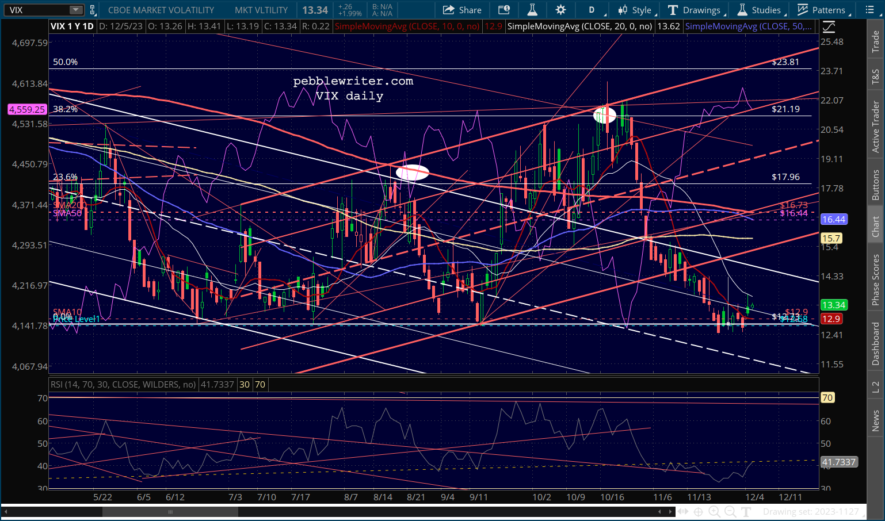The width and height of the screenshot is (885, 521).
Task: Click the text tool icon in bottom bar
Action: click(747, 512)
